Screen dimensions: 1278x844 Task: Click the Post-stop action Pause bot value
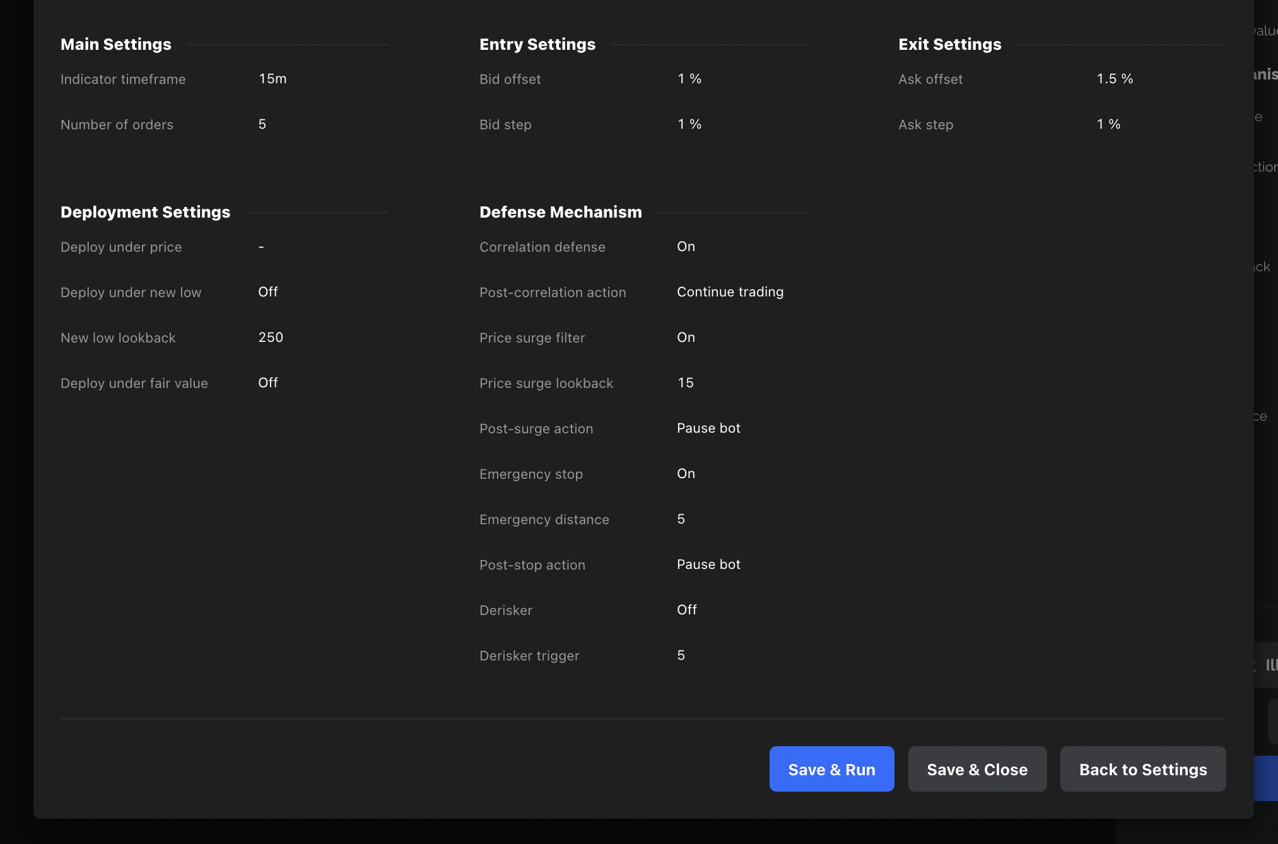coord(708,565)
